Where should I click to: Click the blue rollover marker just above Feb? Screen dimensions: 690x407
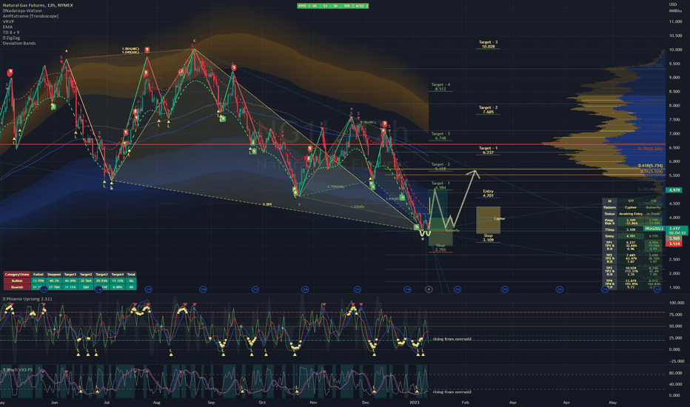[458, 289]
